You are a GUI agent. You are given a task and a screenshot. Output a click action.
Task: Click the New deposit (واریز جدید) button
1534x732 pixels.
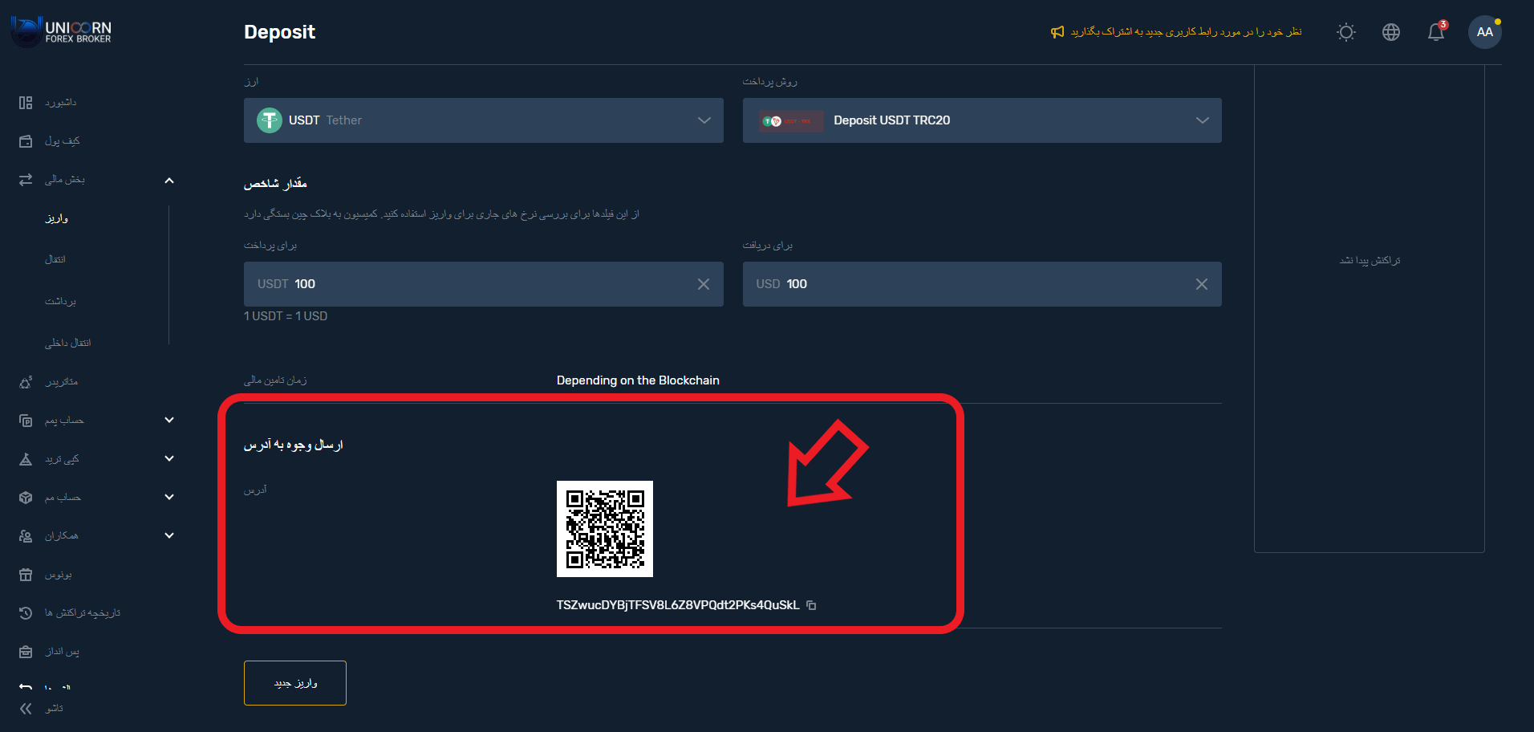coord(295,683)
